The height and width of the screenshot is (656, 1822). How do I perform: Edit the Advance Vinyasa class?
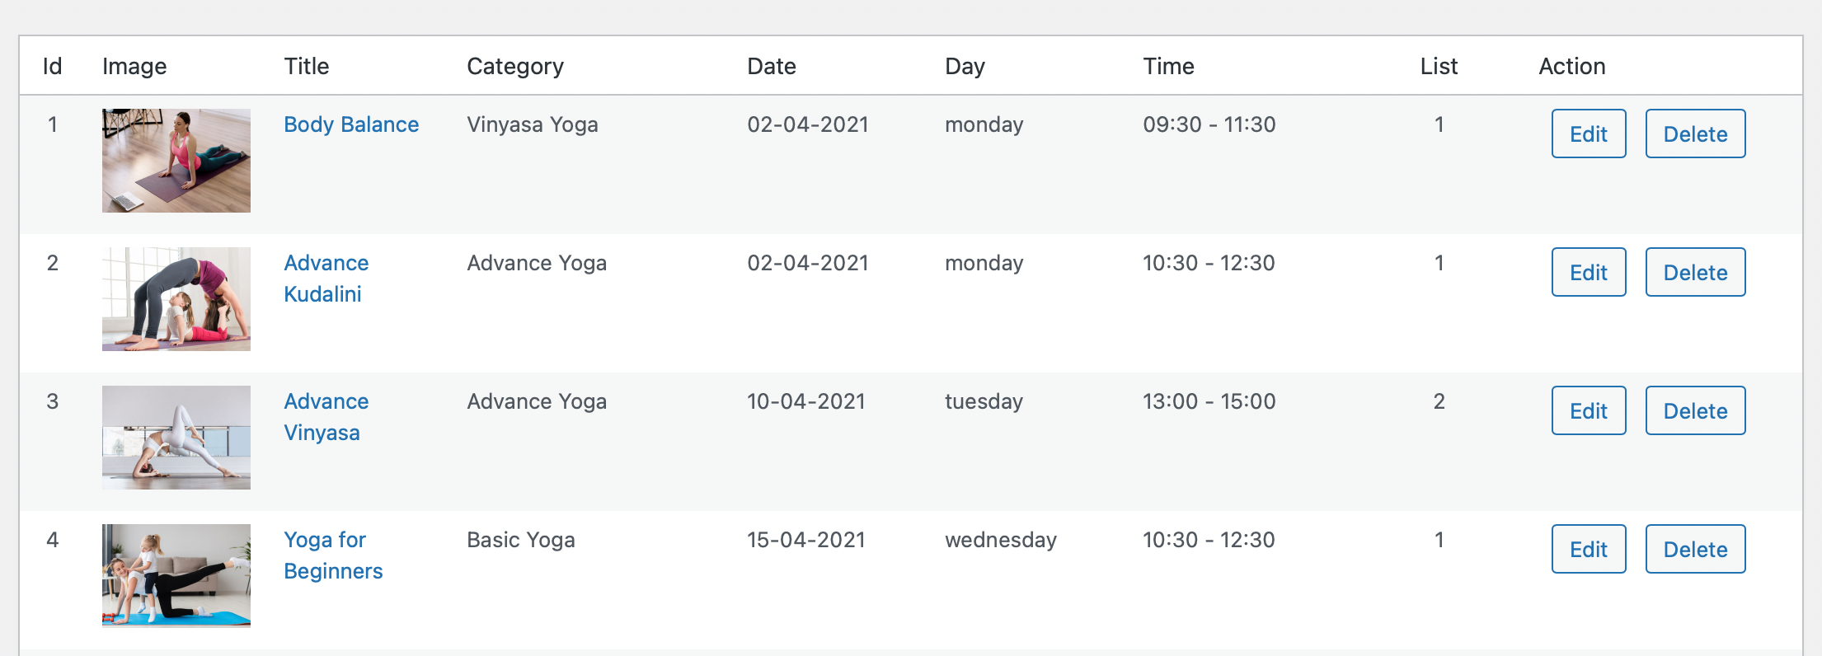click(1588, 410)
